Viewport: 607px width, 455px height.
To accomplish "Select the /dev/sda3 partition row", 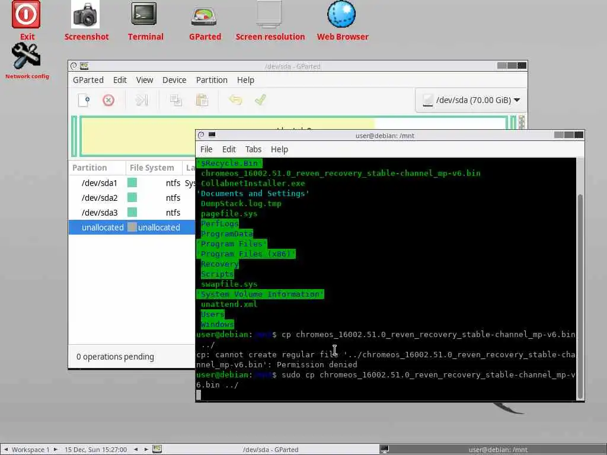I will pyautogui.click(x=132, y=213).
